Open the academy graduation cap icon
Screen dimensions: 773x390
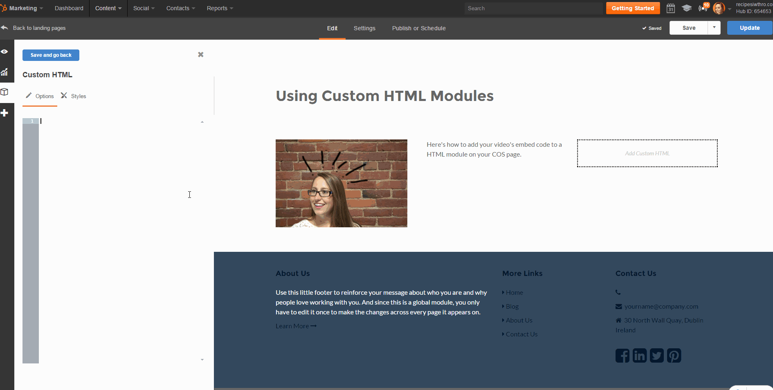pos(687,8)
